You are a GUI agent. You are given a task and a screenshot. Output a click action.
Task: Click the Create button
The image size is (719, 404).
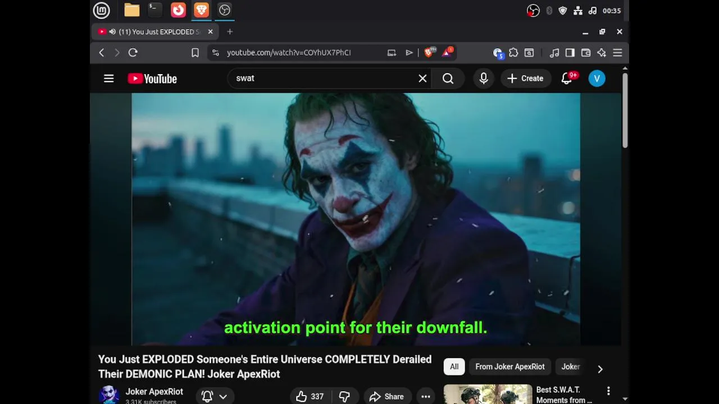[x=525, y=79]
